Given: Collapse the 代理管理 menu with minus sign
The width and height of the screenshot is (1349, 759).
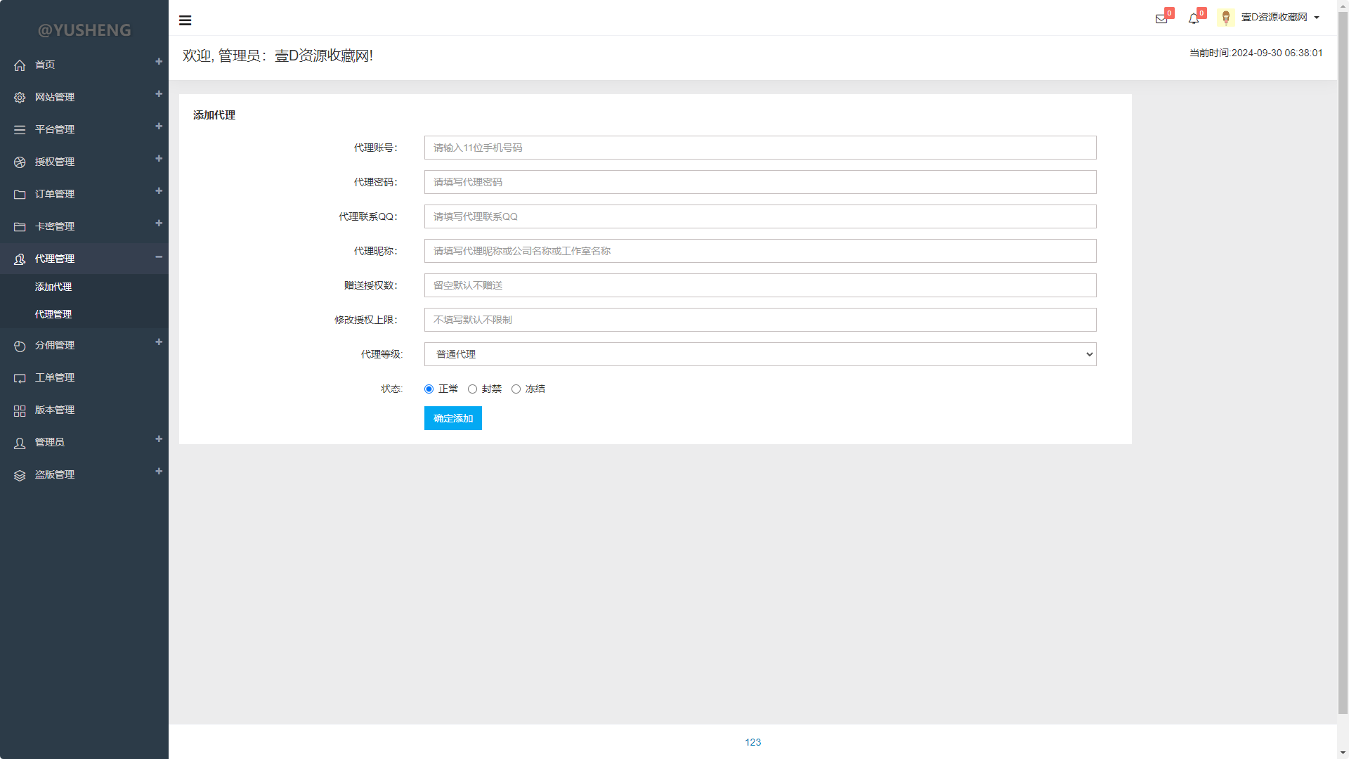Looking at the screenshot, I should tap(159, 257).
